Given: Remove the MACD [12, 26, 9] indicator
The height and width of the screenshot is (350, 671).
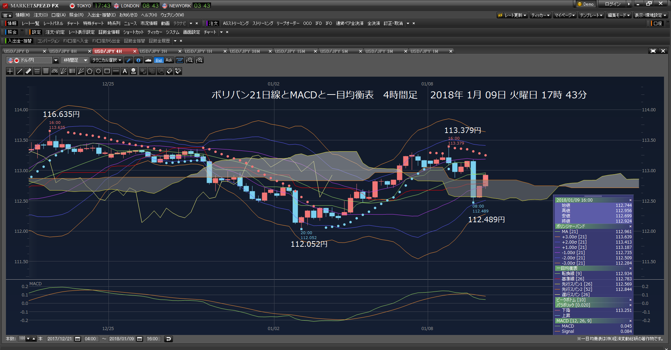Looking at the screenshot, I should 630,321.
